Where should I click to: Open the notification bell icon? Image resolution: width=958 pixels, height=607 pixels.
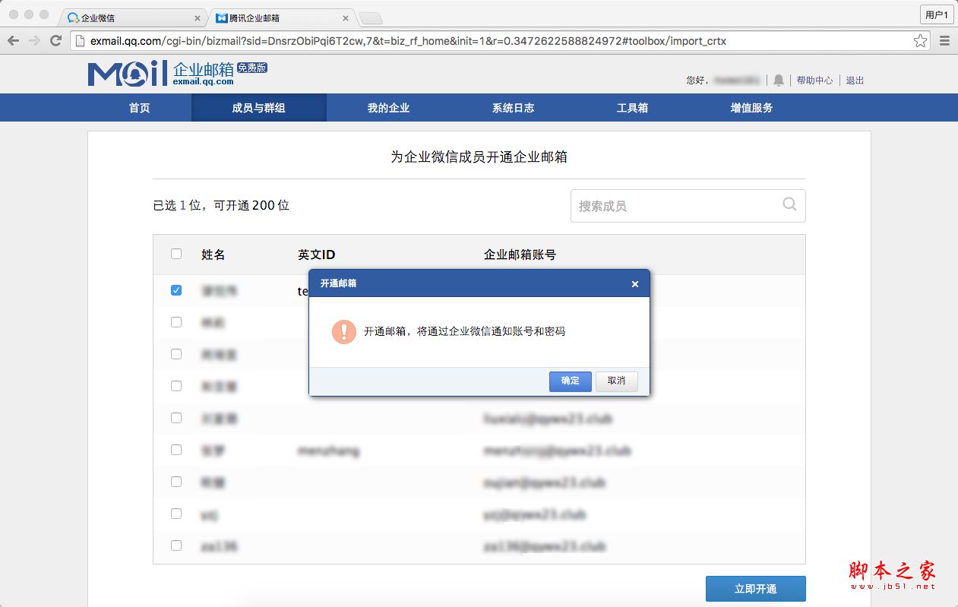tap(778, 80)
